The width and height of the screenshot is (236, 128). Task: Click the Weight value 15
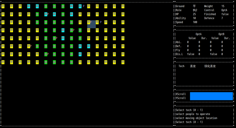[223, 6]
